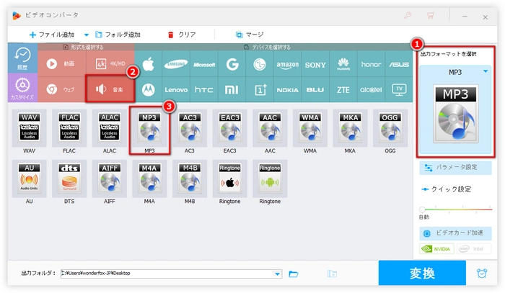Toggle Intel acceleration option
Viewport: 505px width, 293px height.
pyautogui.click(x=474, y=249)
